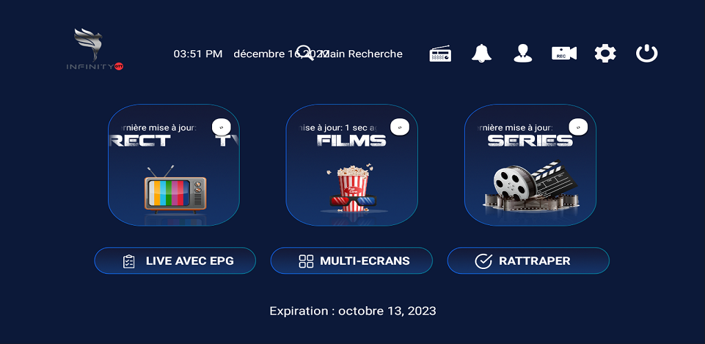The image size is (705, 344).
Task: Open the Direct TV tile
Action: tap(173, 165)
